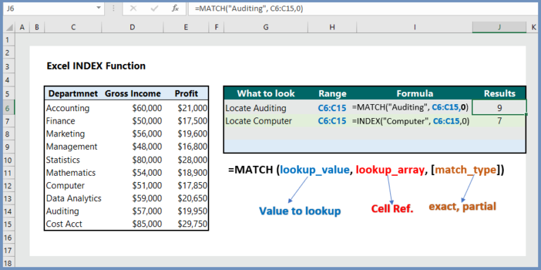Viewport: 541px width, 270px height.
Task: Select column C header
Action: coord(73,27)
